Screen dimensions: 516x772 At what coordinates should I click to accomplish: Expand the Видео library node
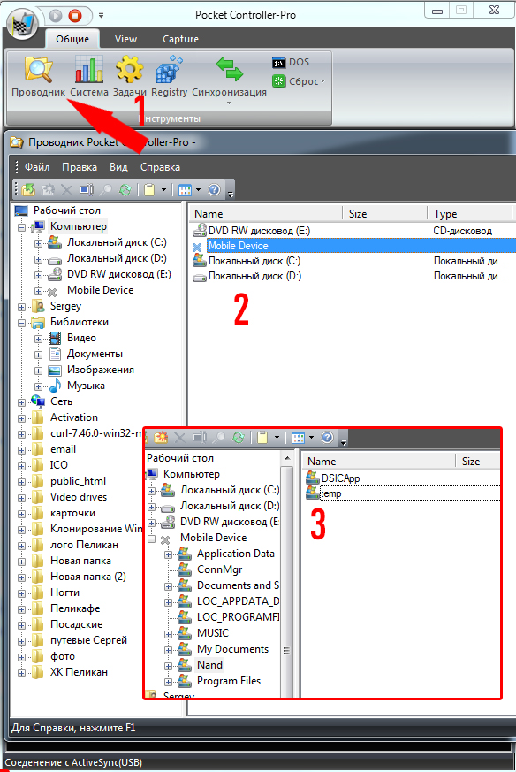click(x=38, y=340)
